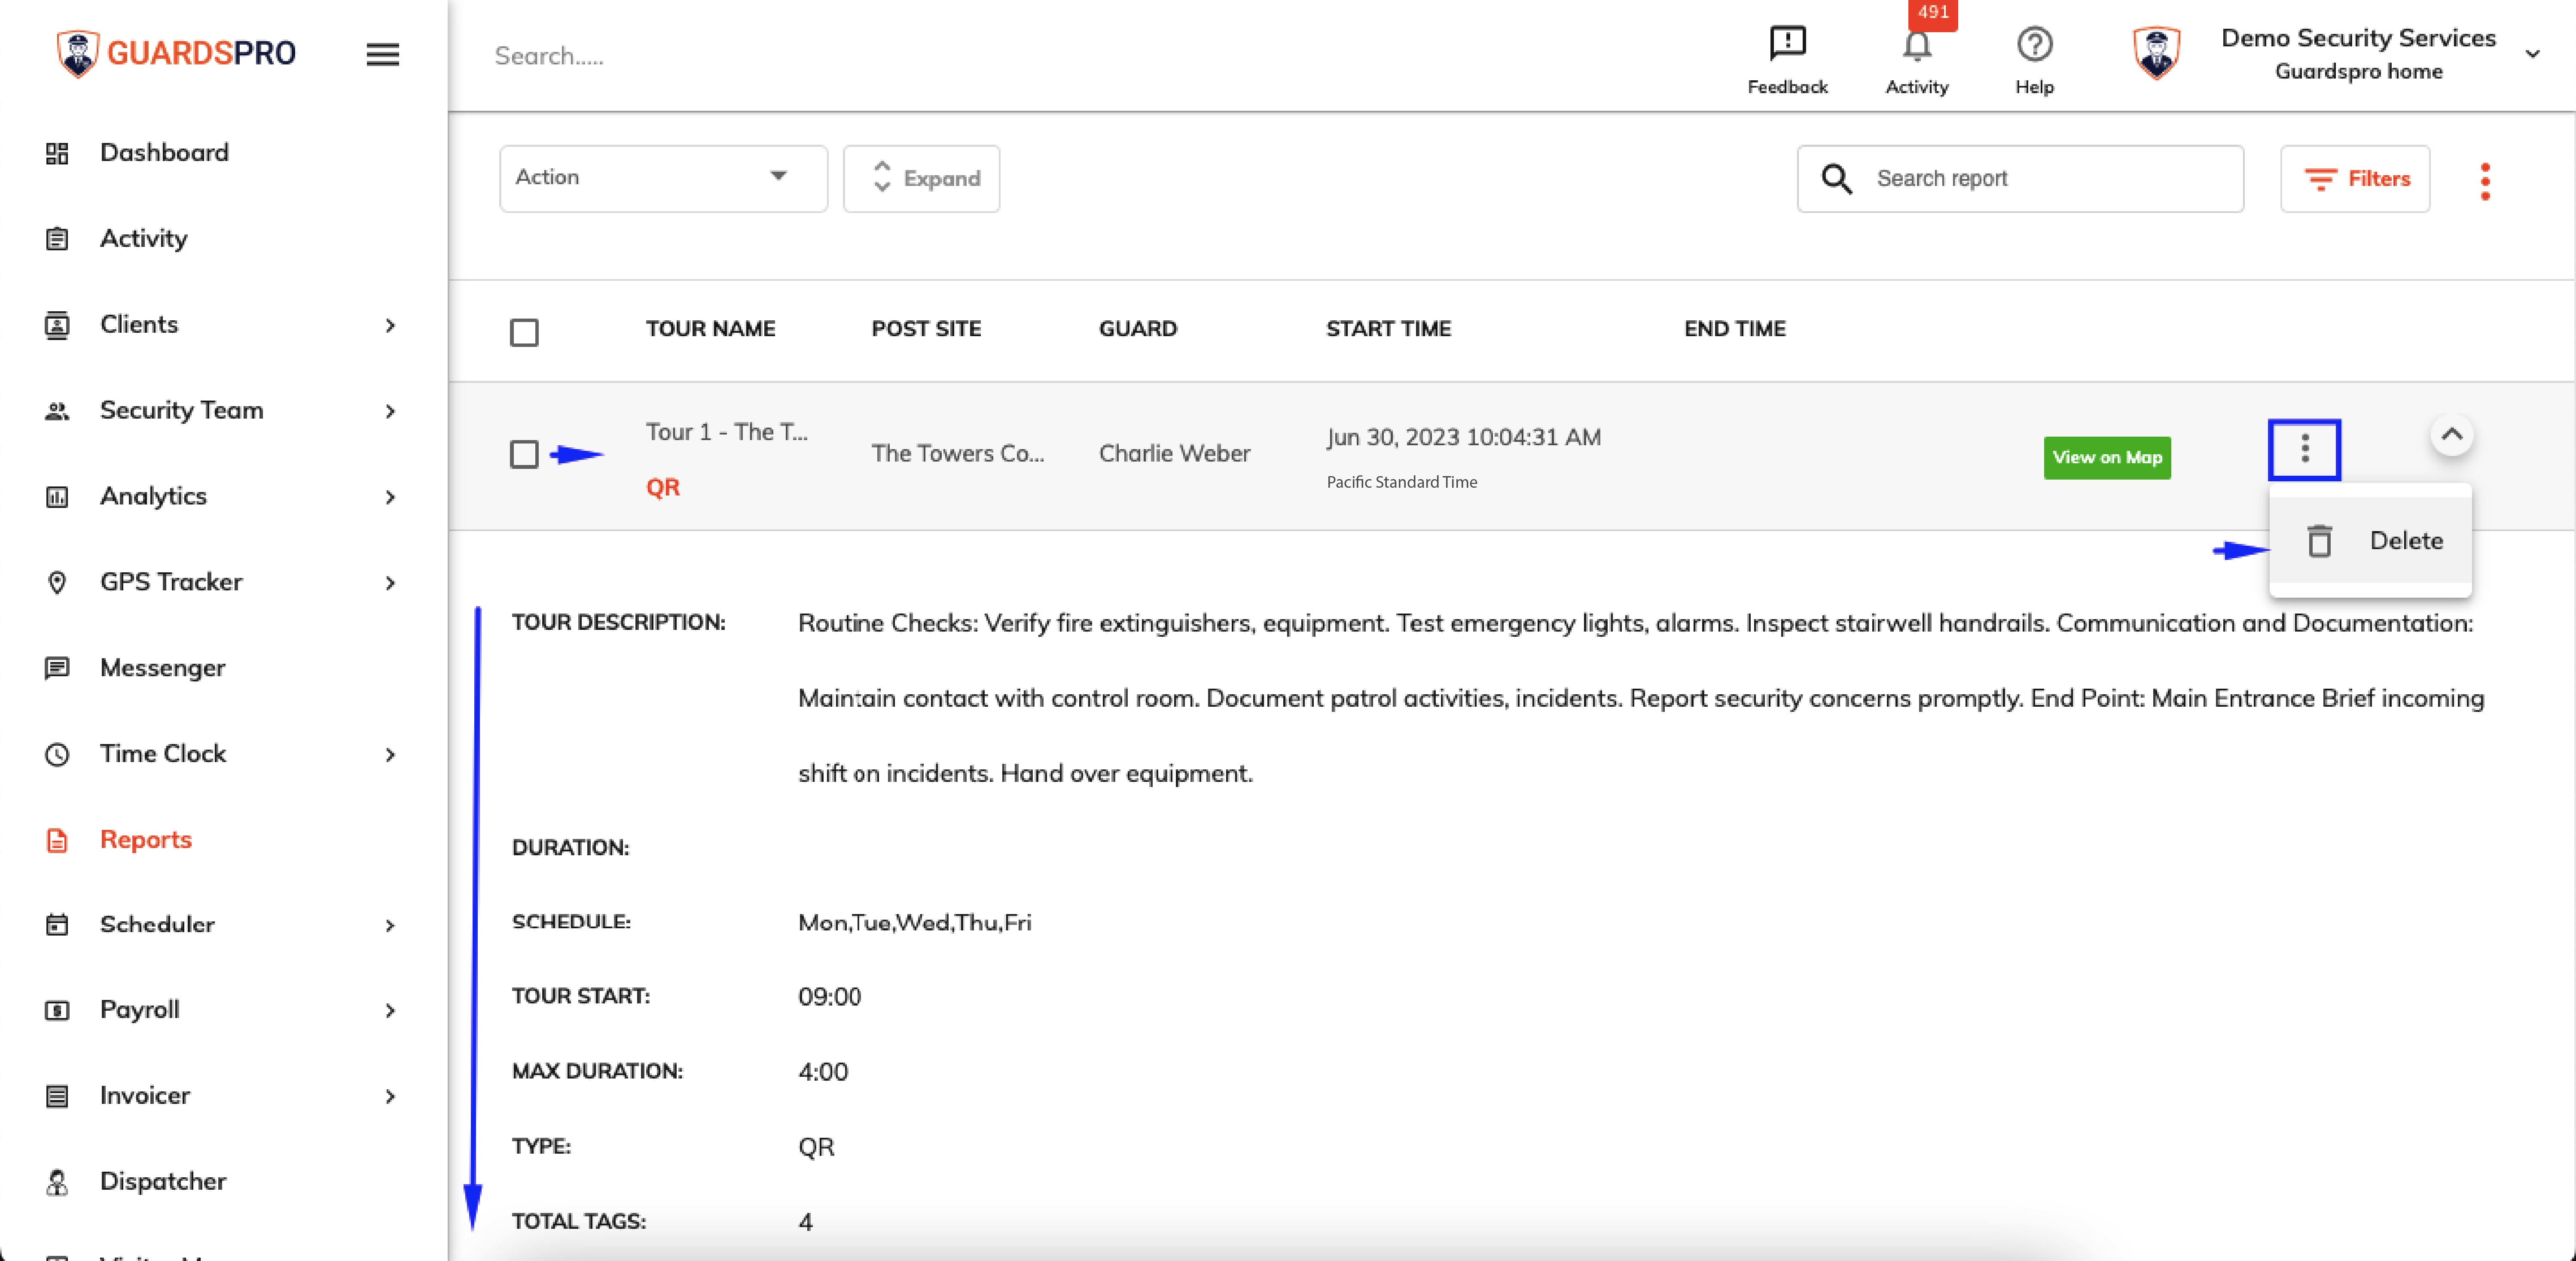Expand the GPS Tracker submenu chevron
The image size is (2576, 1261).
click(x=390, y=583)
